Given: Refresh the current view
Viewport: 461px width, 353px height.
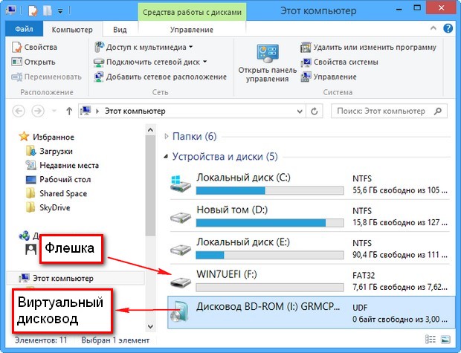Looking at the screenshot, I should coord(315,111).
